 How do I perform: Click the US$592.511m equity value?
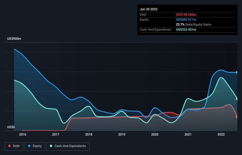point(186,19)
